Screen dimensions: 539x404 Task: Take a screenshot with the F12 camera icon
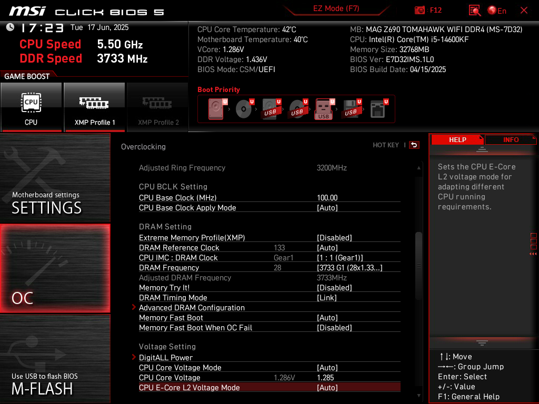420,11
